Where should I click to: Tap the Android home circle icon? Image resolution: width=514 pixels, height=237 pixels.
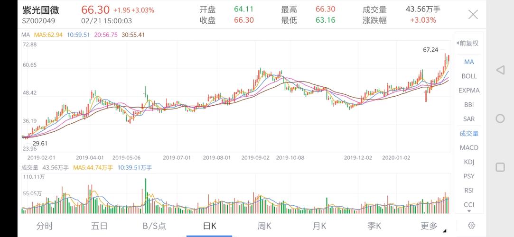500,118
